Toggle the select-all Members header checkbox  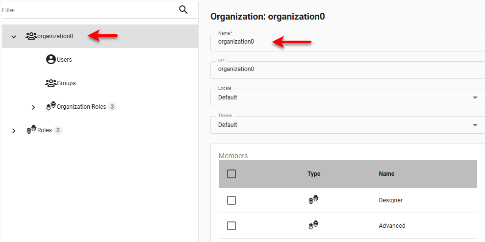point(231,174)
